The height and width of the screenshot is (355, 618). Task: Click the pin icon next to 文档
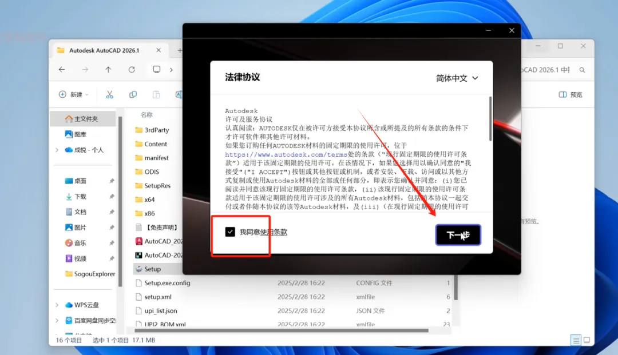click(x=112, y=212)
